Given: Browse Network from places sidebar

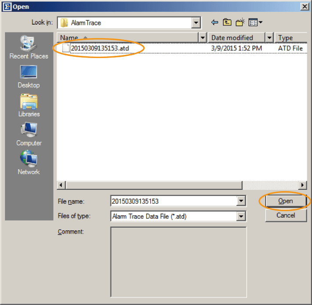Looking at the screenshot, I should tap(29, 163).
